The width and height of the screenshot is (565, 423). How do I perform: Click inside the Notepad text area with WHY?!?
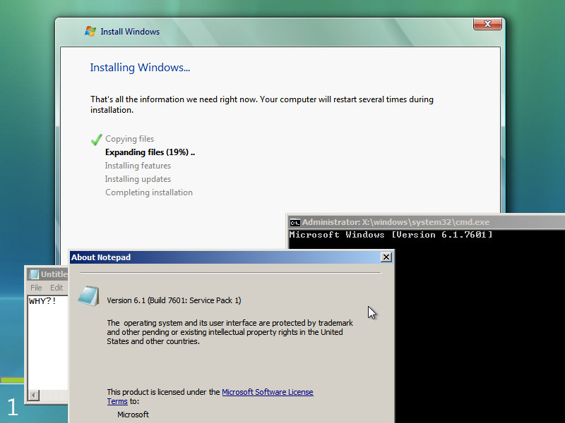click(48, 342)
